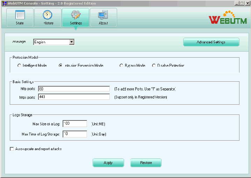Image resolution: width=251 pixels, height=178 pixels.
Task: Open the State tab
Action: 20,17
